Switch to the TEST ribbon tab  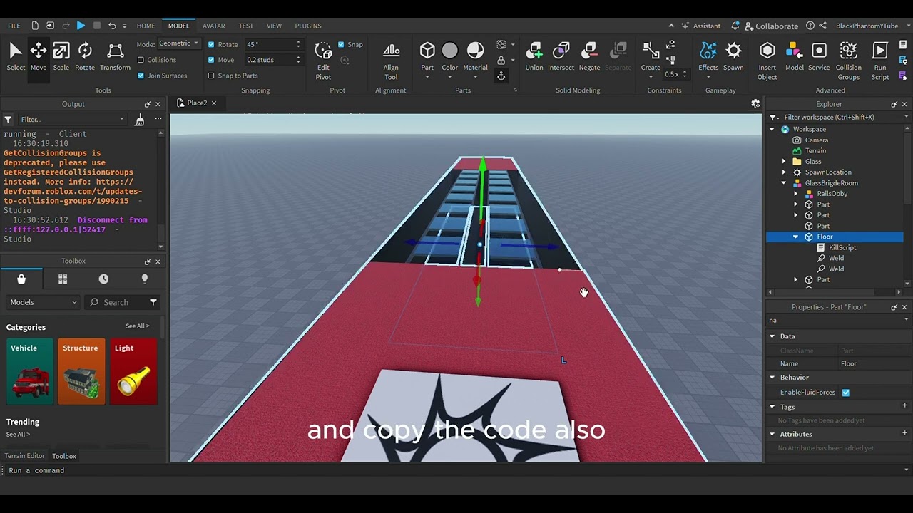[246, 26]
